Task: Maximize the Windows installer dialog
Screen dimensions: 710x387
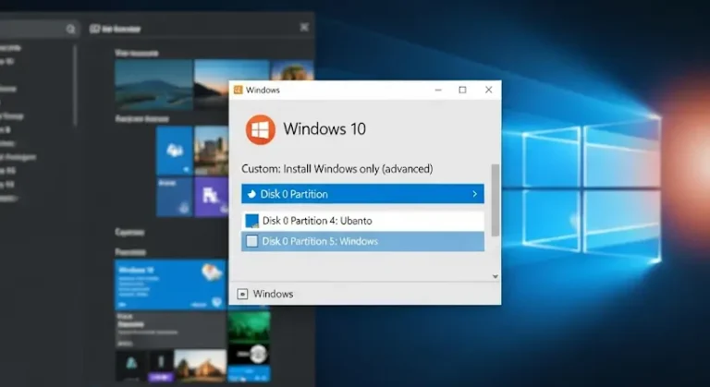Action: pyautogui.click(x=462, y=91)
